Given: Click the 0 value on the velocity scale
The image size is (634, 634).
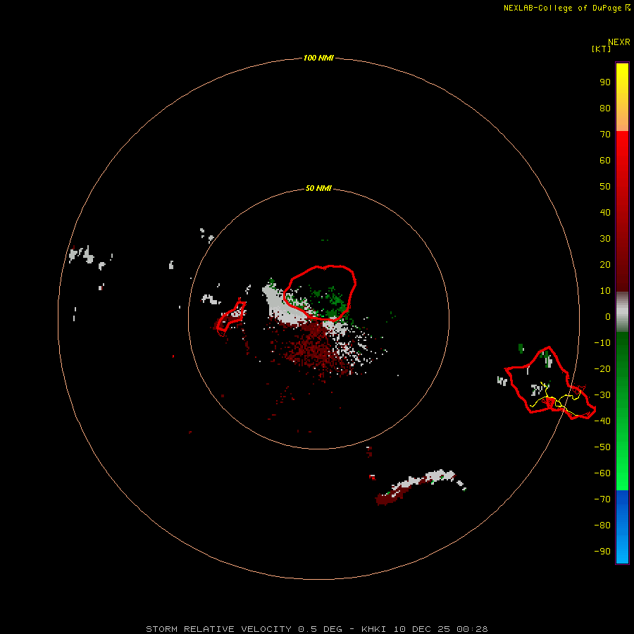Looking at the screenshot, I should pyautogui.click(x=608, y=316).
